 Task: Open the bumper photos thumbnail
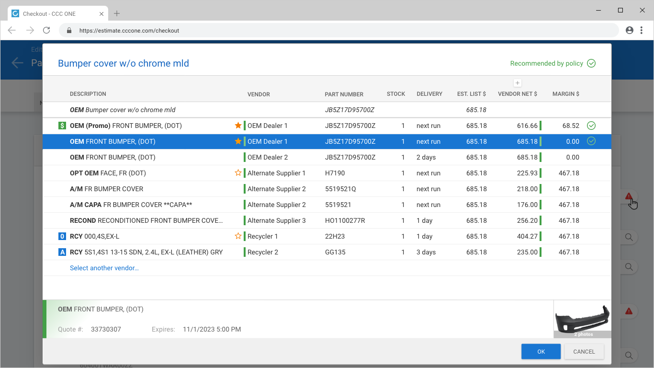tap(582, 319)
